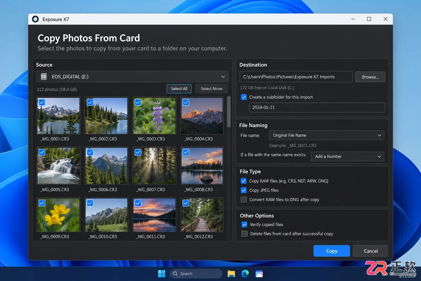Click the lake with boulder thumbnail _MG_0008.CR3
This screenshot has width=421, height=281.
[x=202, y=166]
